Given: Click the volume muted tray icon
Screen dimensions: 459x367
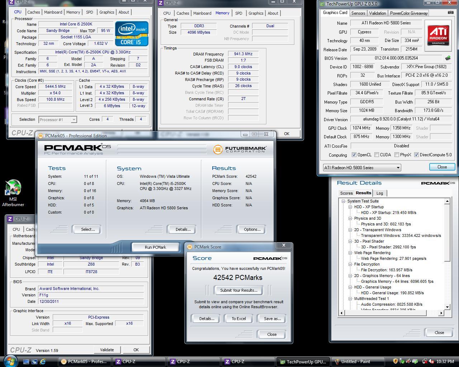Looking at the screenshot, I should (x=431, y=362).
